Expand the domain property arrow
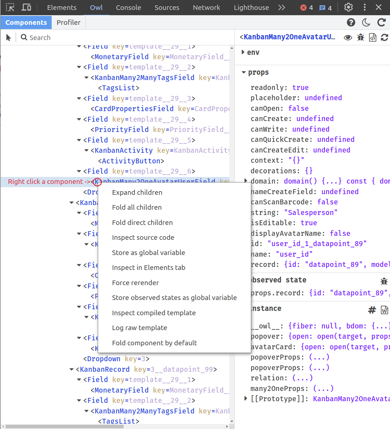 (246, 181)
